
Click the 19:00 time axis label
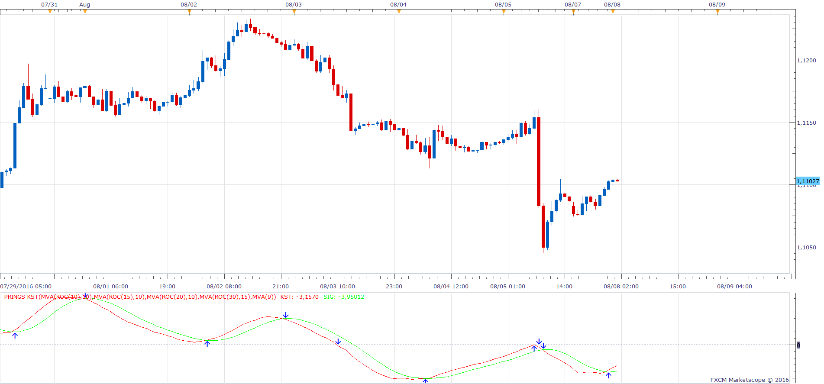click(x=167, y=287)
